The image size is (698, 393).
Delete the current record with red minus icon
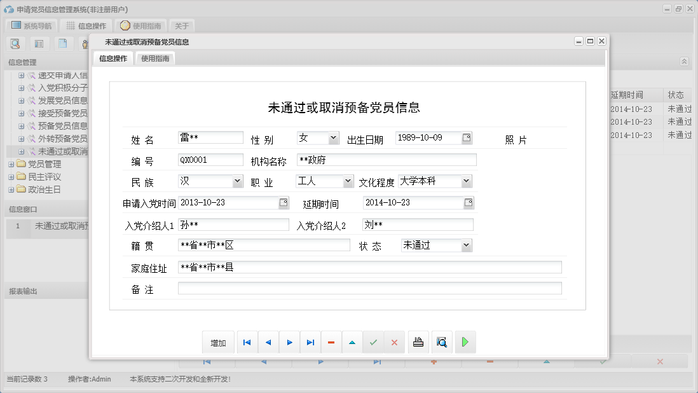click(331, 342)
